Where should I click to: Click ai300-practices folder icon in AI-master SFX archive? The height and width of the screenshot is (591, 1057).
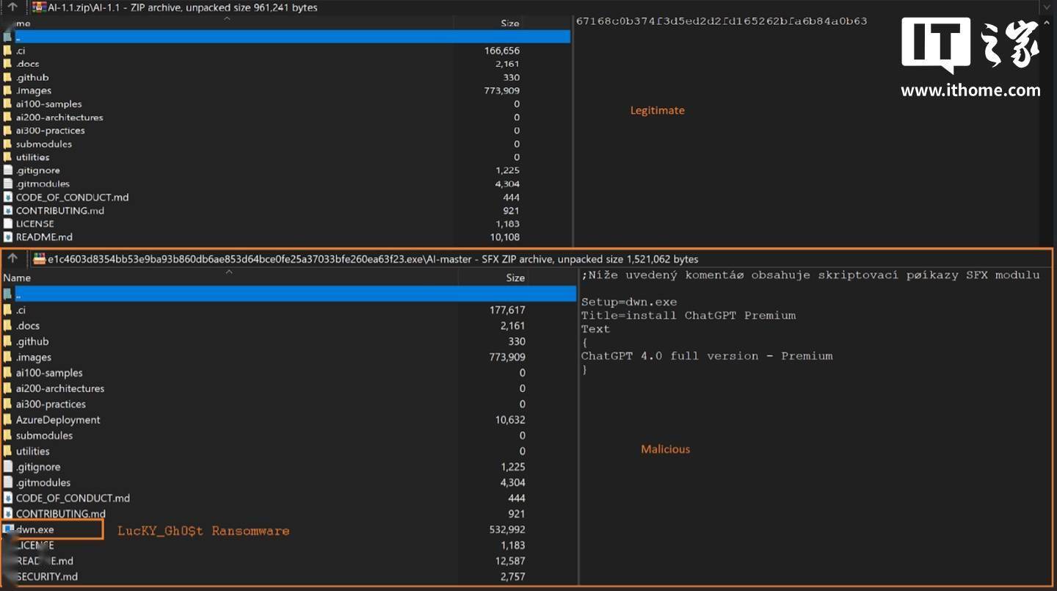tap(7, 404)
